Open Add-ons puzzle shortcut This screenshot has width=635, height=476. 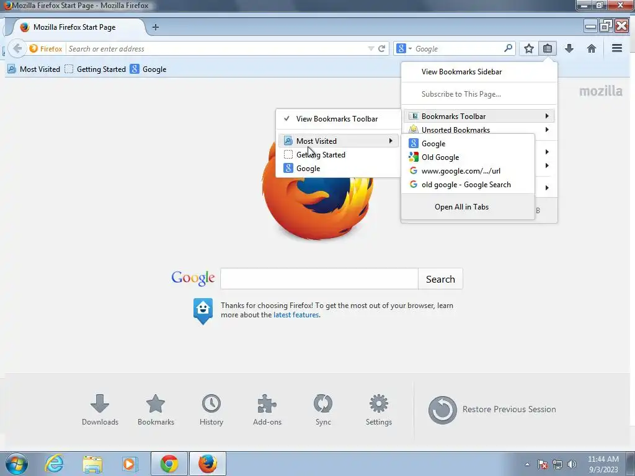point(267,410)
